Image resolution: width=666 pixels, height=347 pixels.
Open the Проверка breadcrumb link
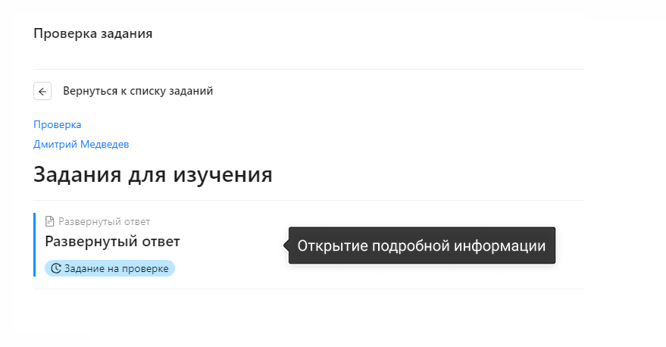[58, 124]
